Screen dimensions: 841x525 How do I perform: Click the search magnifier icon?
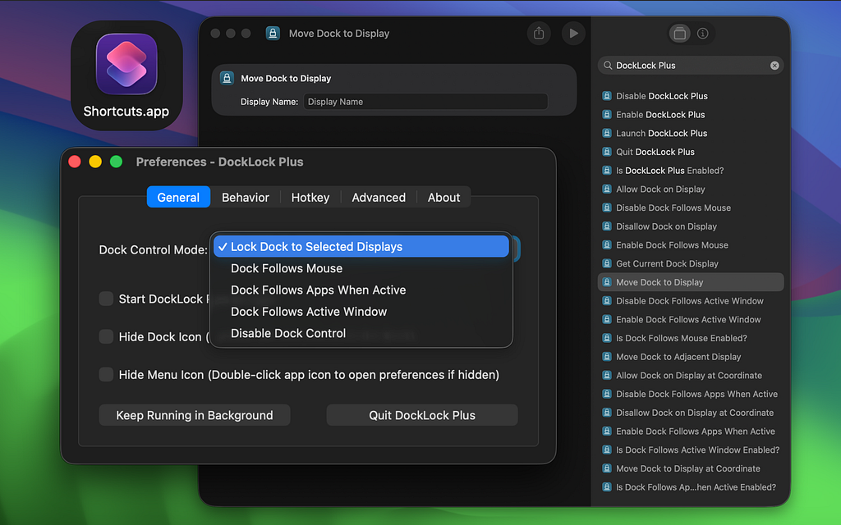pyautogui.click(x=607, y=66)
